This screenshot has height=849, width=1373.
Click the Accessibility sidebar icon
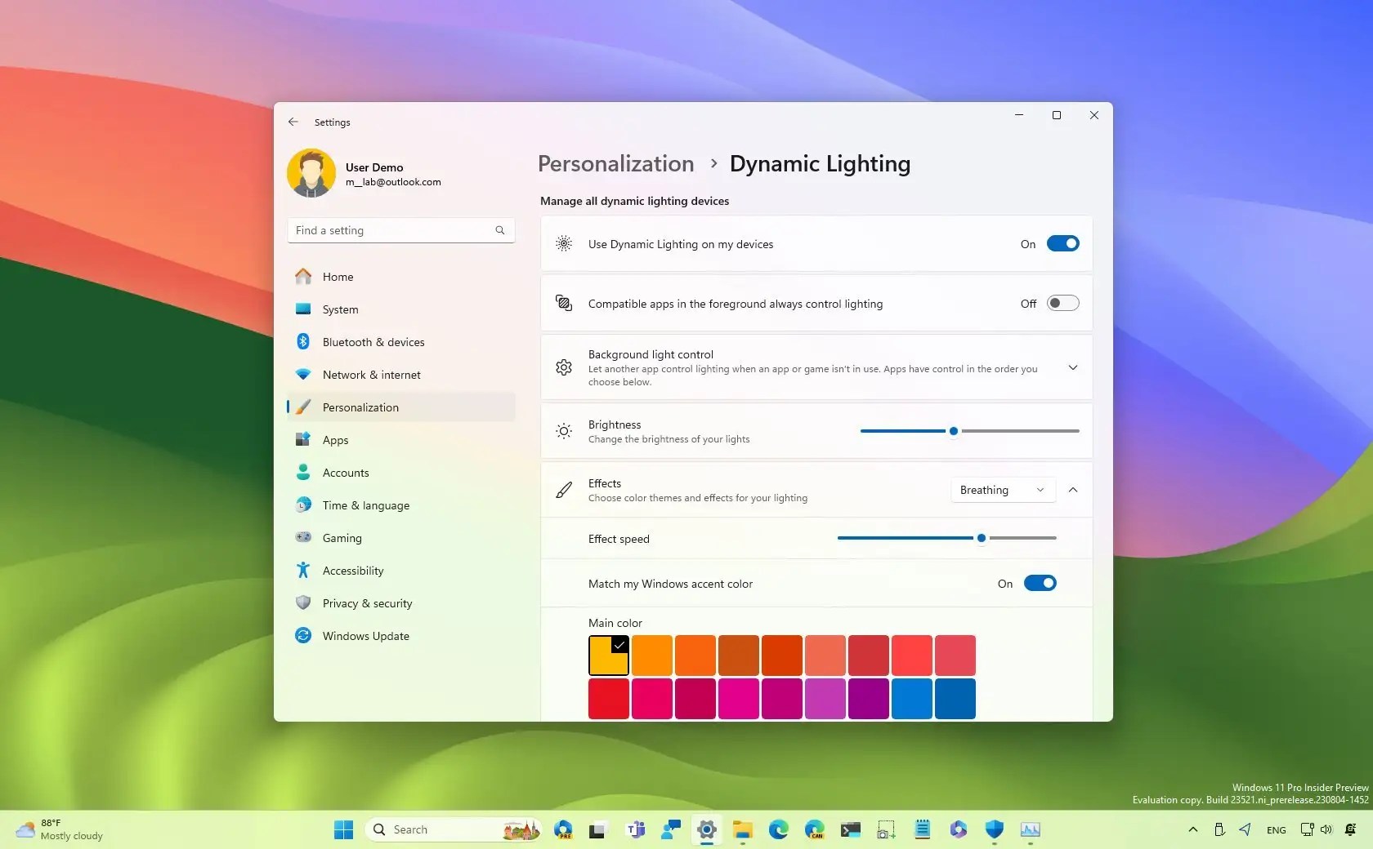302,571
